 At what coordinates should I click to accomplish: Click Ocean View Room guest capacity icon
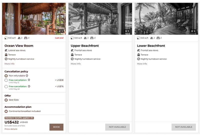(x=19, y=38)
